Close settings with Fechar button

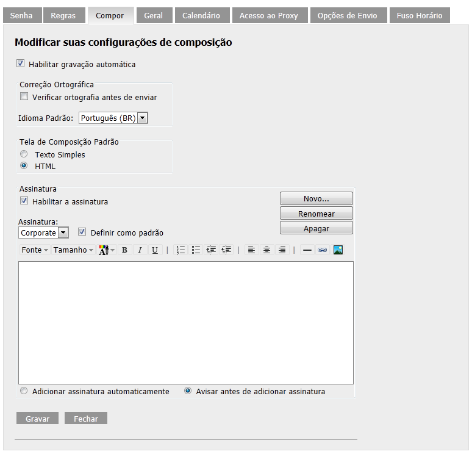click(86, 418)
